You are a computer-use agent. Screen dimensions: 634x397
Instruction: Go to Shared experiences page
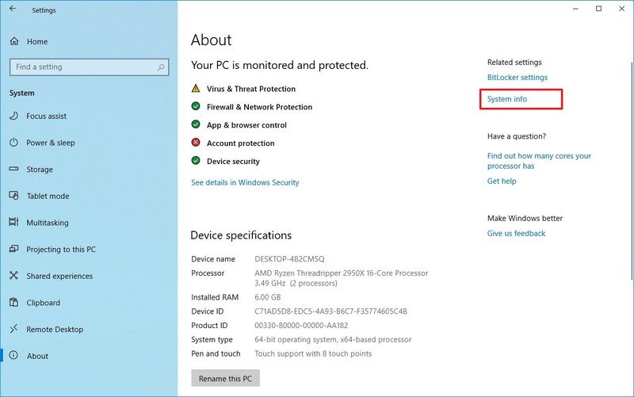point(59,277)
